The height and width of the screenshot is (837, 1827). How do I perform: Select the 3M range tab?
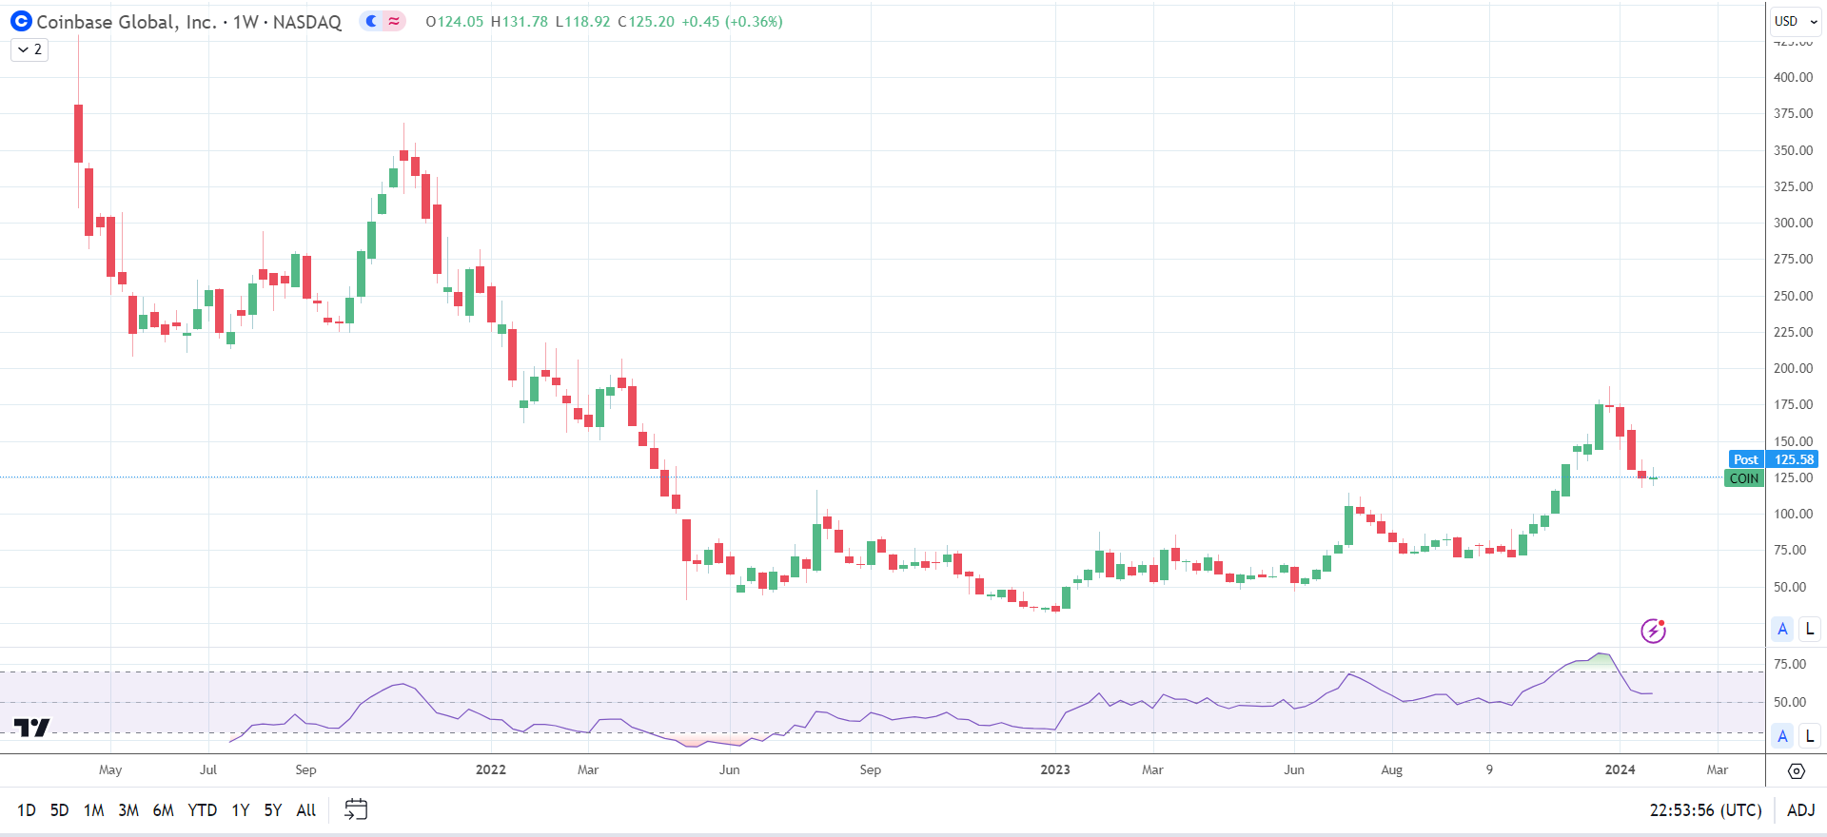click(x=128, y=810)
